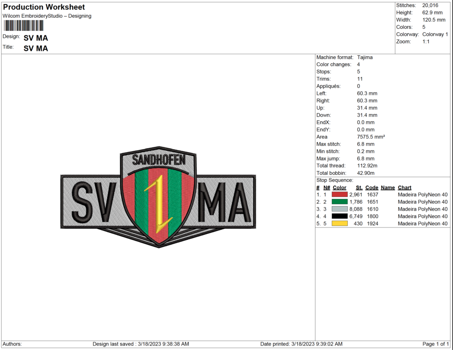
Task: Click the Design name SV MA
Action: point(36,38)
